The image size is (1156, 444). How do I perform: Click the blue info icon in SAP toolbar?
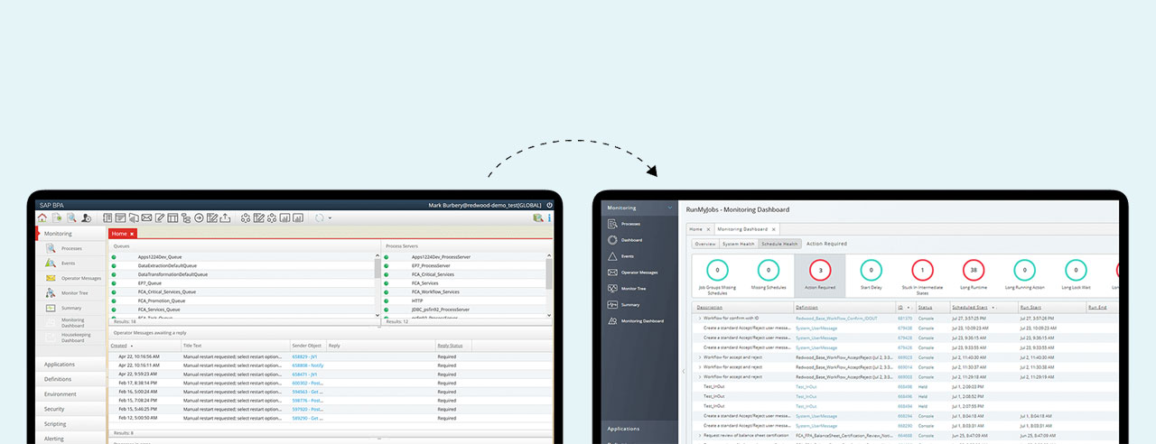click(x=550, y=217)
